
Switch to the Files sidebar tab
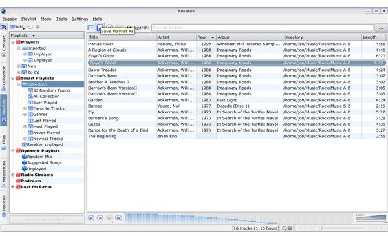[4, 143]
